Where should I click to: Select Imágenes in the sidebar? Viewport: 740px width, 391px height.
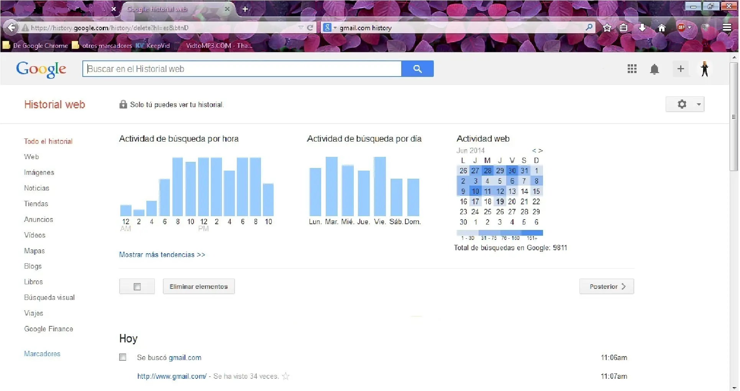tap(39, 173)
